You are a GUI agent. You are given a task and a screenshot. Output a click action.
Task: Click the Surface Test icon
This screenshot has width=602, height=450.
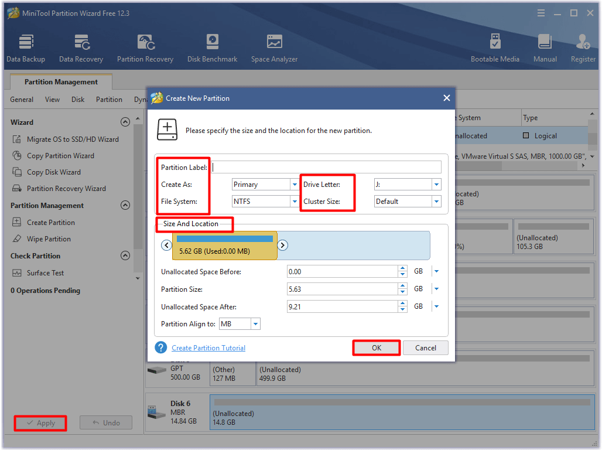(x=16, y=273)
